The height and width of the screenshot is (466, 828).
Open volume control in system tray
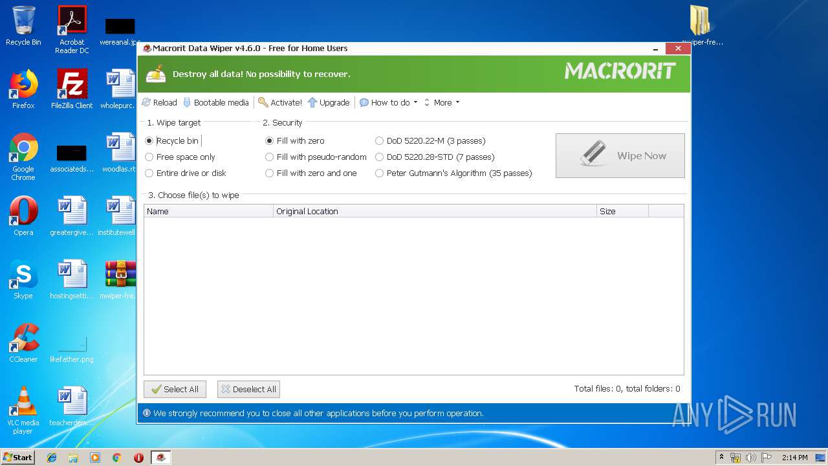pos(750,458)
